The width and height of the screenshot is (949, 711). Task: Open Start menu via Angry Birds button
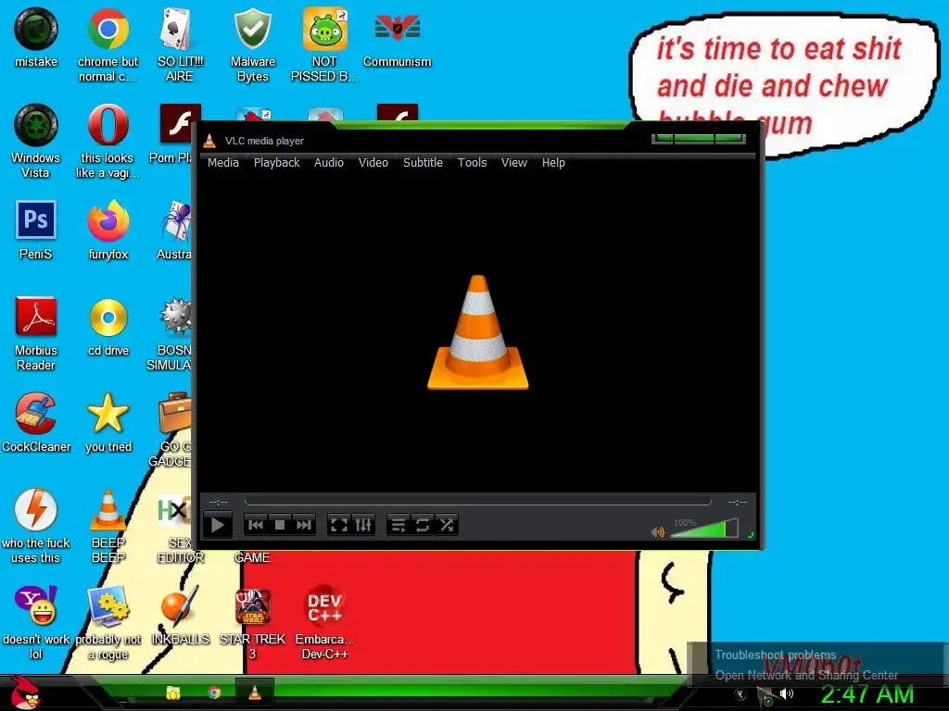[25, 692]
